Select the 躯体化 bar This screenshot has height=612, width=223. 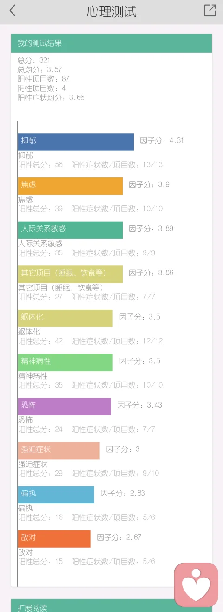65,318
